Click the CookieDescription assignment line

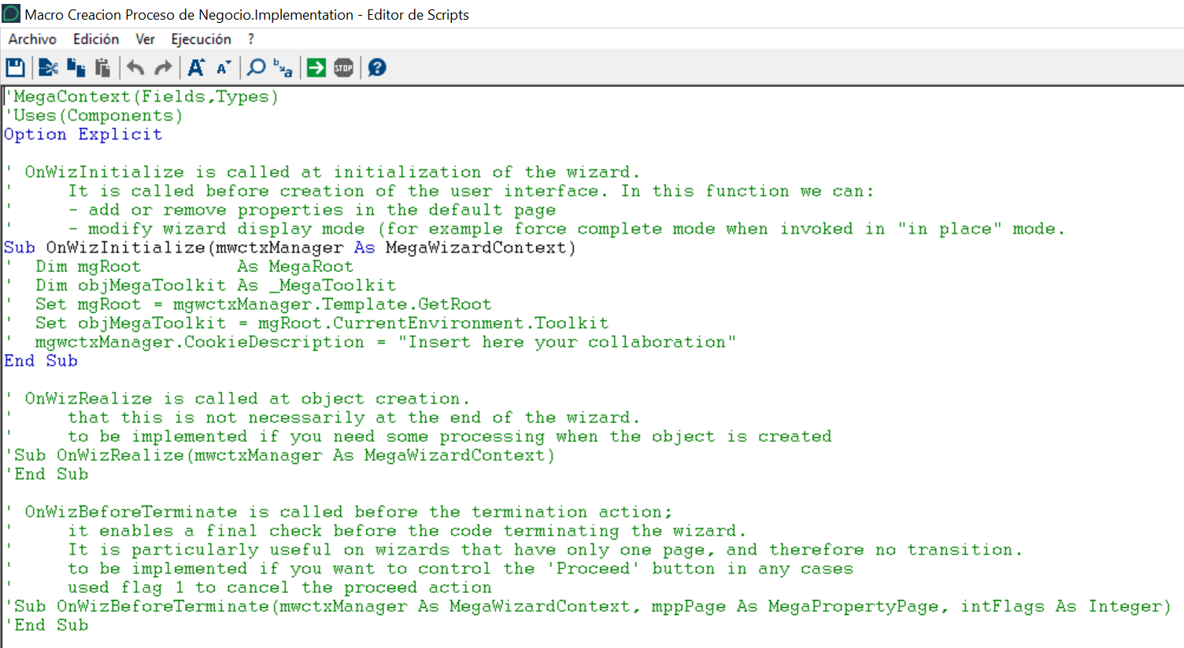pos(370,342)
